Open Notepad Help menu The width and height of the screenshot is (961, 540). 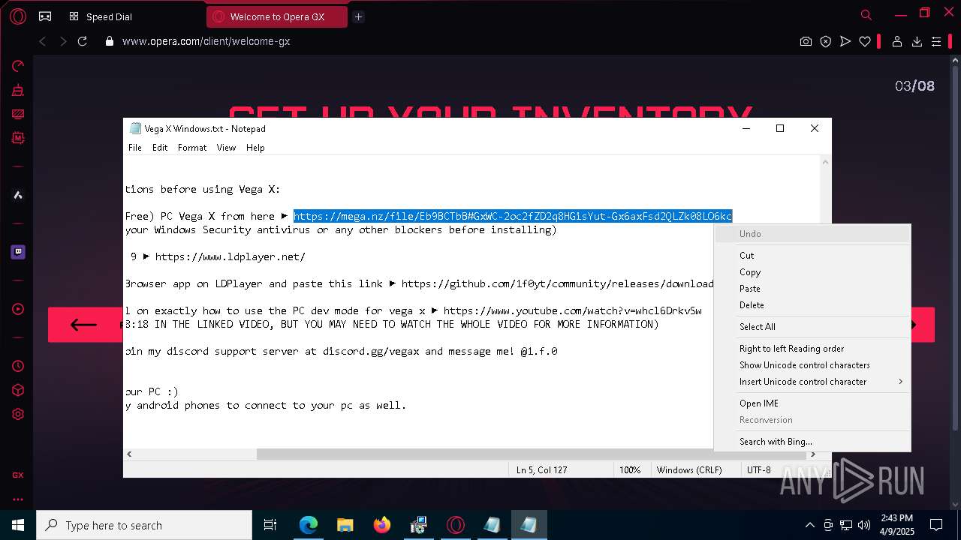[x=255, y=148]
